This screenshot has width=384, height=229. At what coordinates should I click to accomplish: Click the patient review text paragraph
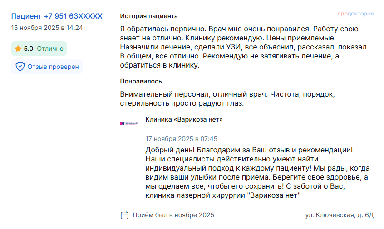tap(245, 47)
